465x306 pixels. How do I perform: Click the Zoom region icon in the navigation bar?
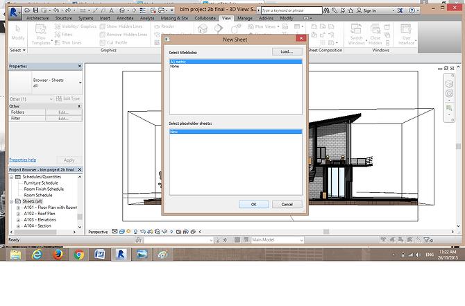(x=449, y=108)
